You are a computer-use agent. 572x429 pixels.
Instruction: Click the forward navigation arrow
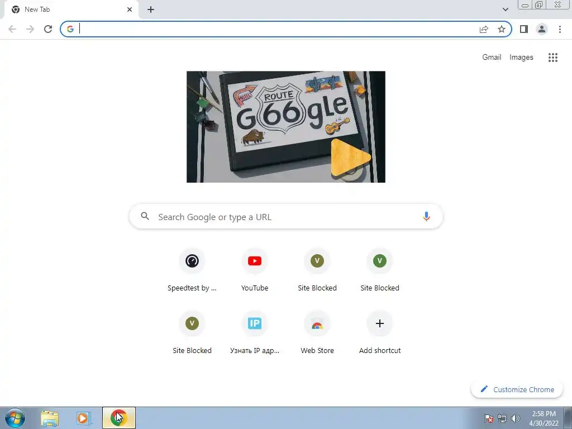click(x=30, y=29)
